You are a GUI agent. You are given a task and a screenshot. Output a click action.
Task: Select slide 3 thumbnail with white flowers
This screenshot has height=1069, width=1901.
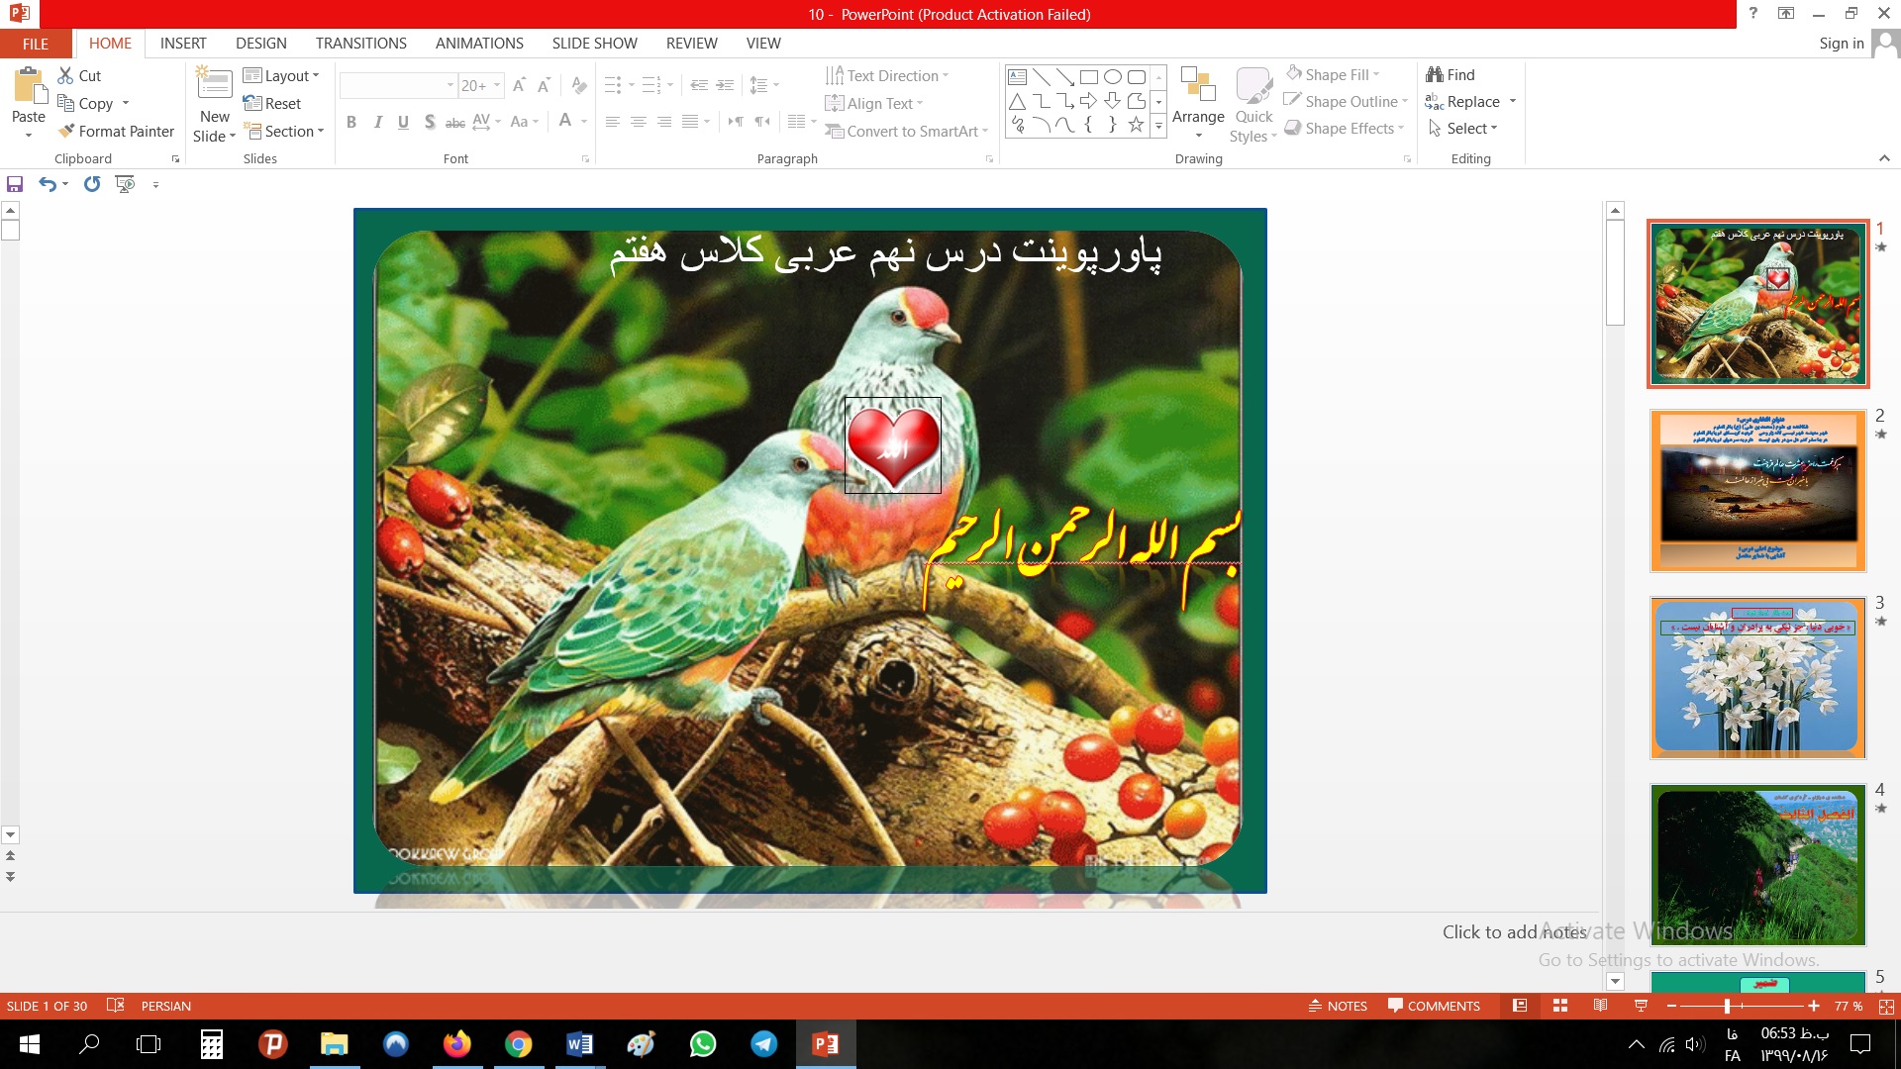coord(1757,678)
